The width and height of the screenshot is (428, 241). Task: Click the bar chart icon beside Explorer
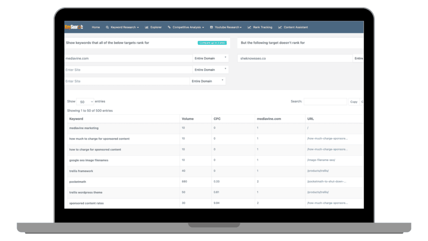click(x=147, y=27)
